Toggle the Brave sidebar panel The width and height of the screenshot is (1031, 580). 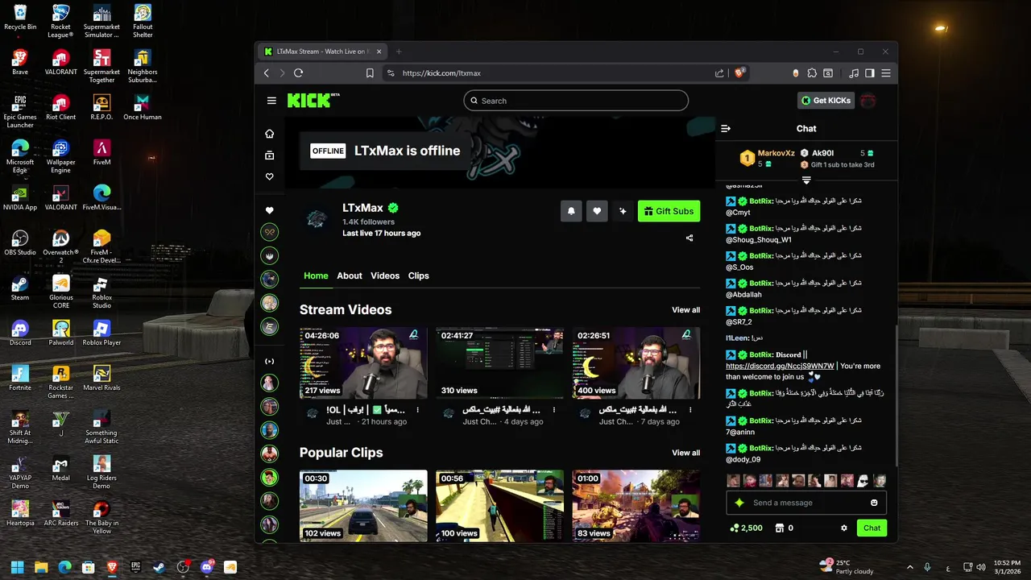[x=870, y=72]
